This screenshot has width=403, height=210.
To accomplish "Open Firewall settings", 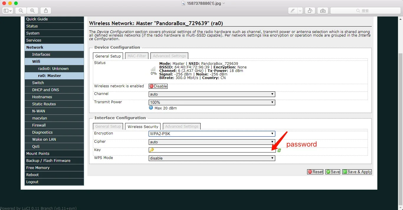I will coord(54,125).
